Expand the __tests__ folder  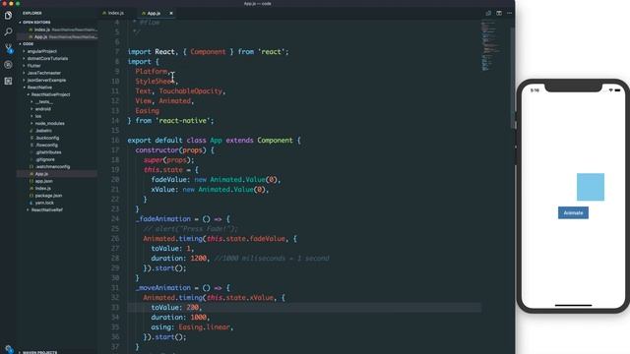[x=43, y=102]
